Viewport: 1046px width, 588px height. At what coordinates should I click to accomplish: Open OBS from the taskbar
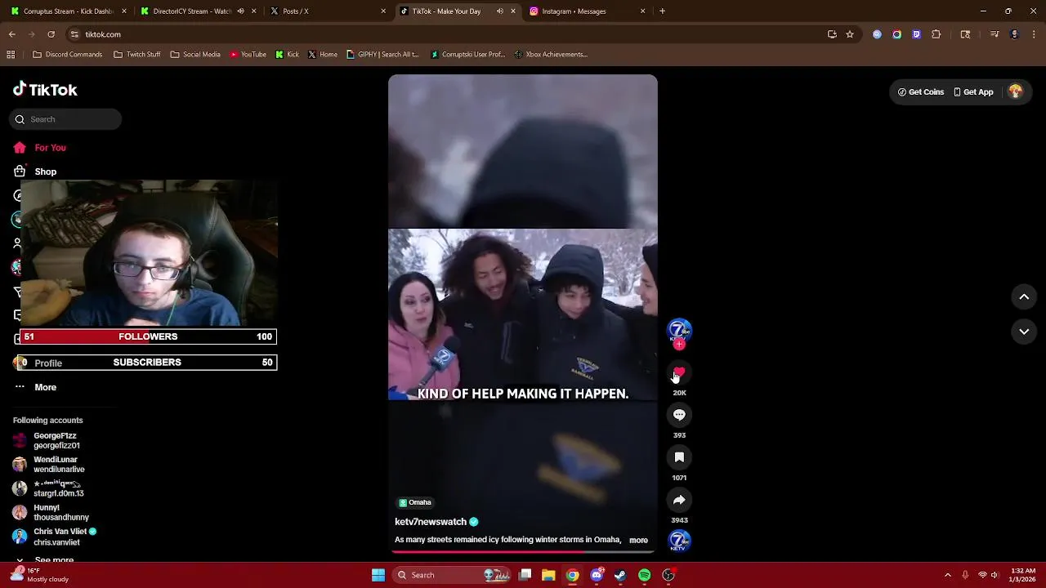pyautogui.click(x=668, y=575)
